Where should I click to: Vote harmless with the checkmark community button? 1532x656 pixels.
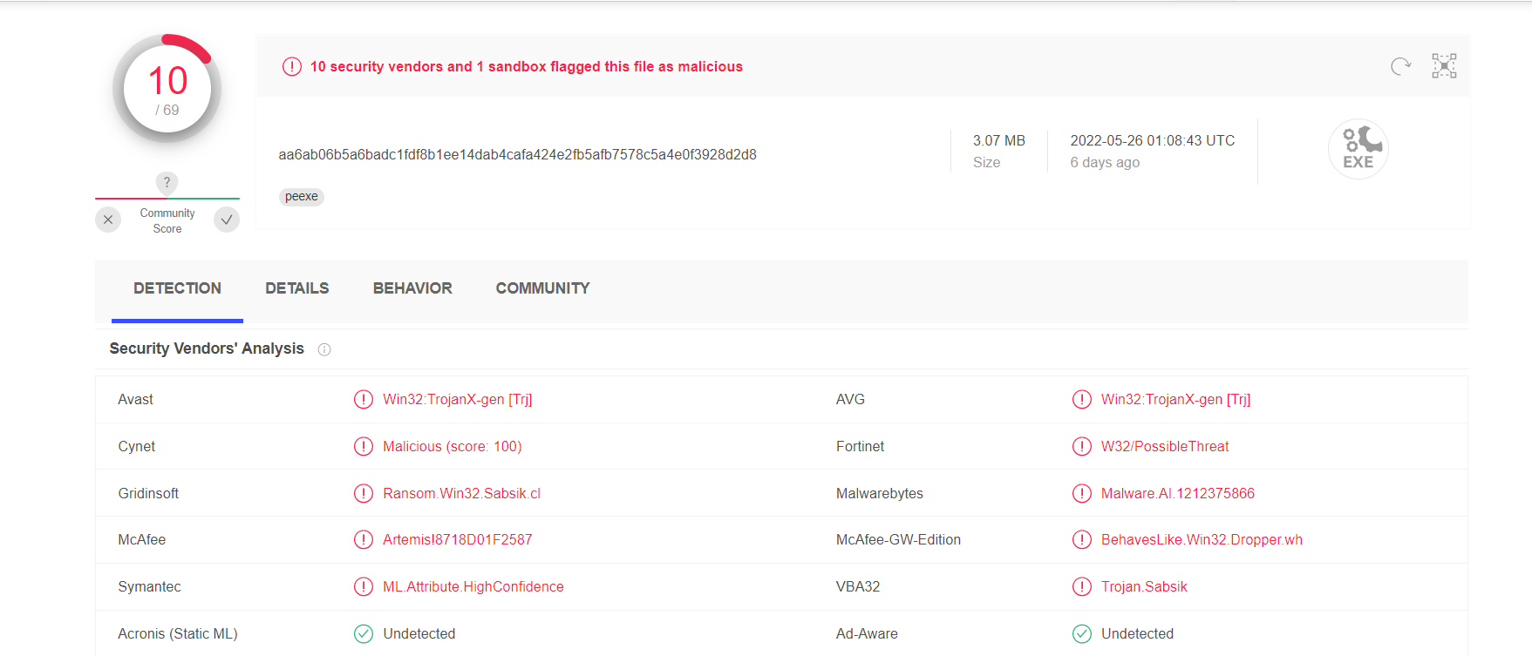click(227, 220)
